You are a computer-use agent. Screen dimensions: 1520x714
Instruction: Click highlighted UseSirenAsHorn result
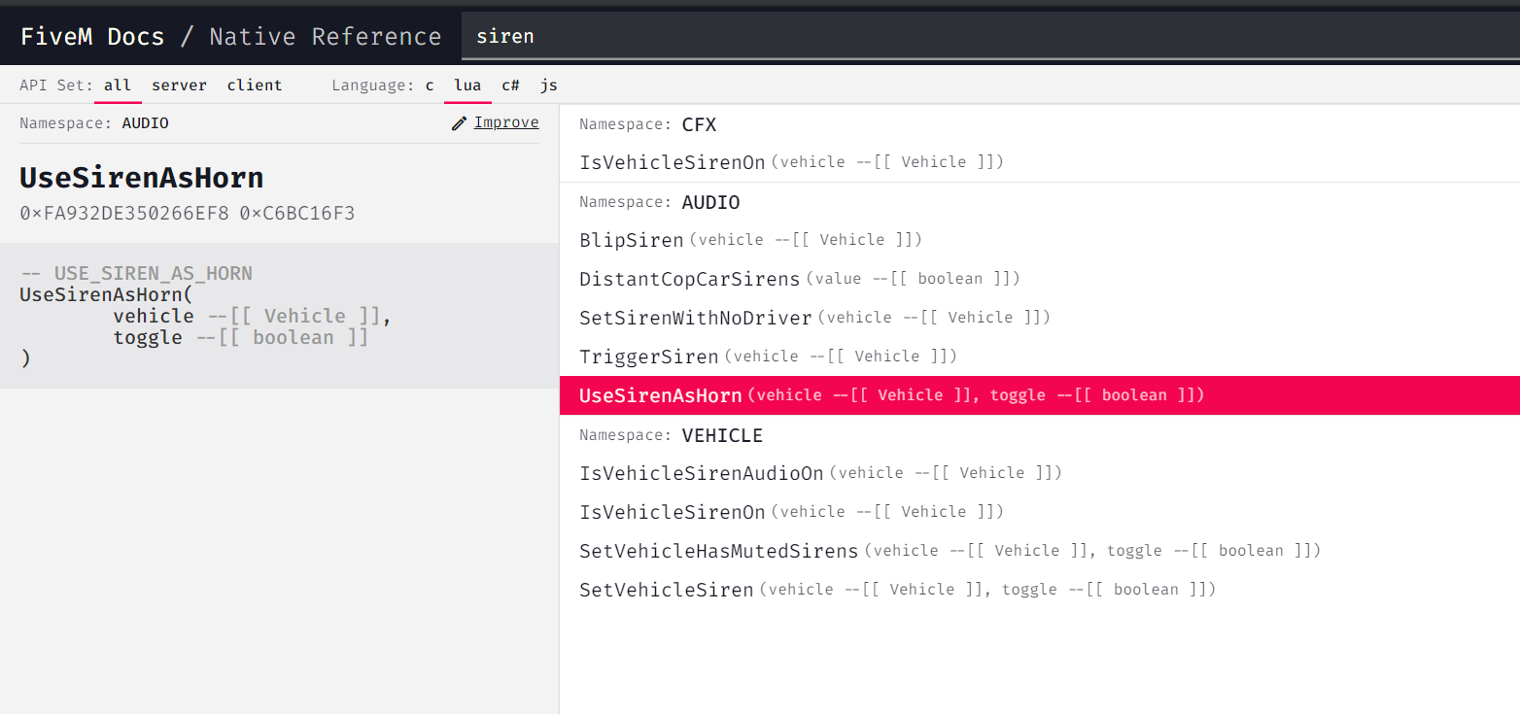point(661,395)
